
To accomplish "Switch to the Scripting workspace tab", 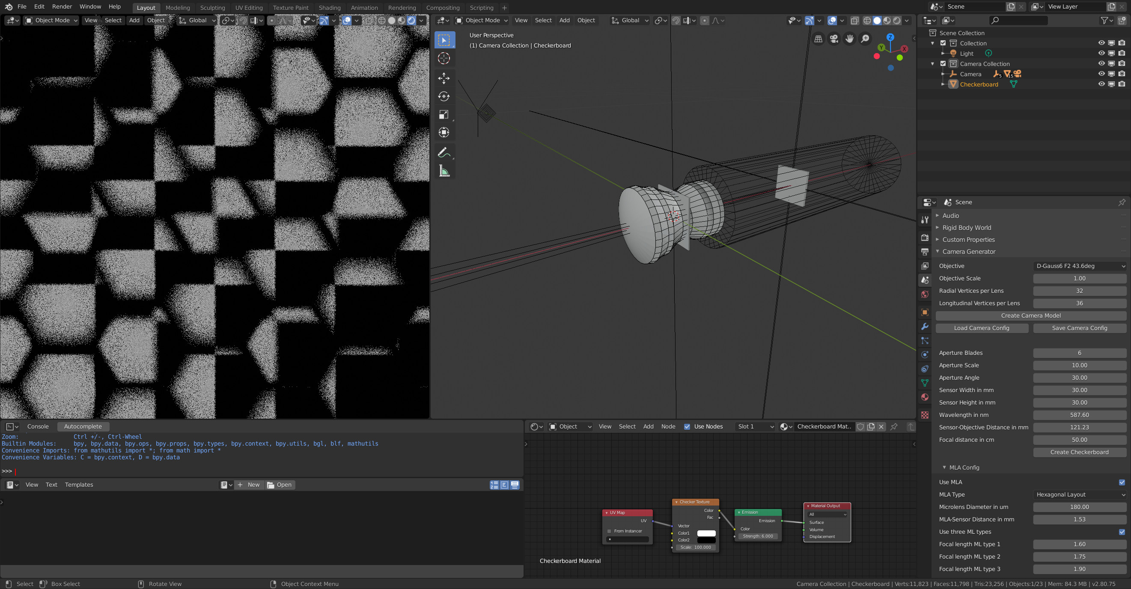I will (481, 7).
